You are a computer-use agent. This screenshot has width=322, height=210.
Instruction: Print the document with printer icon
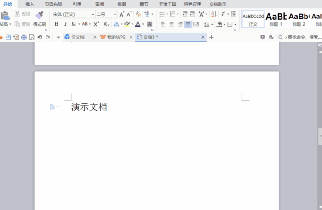[24, 37]
